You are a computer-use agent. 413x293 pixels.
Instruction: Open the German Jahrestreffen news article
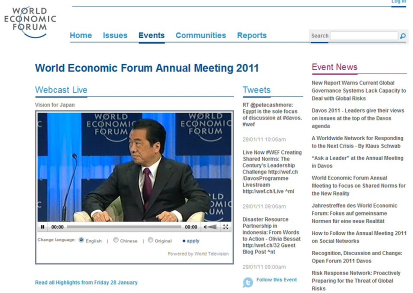click(354, 213)
